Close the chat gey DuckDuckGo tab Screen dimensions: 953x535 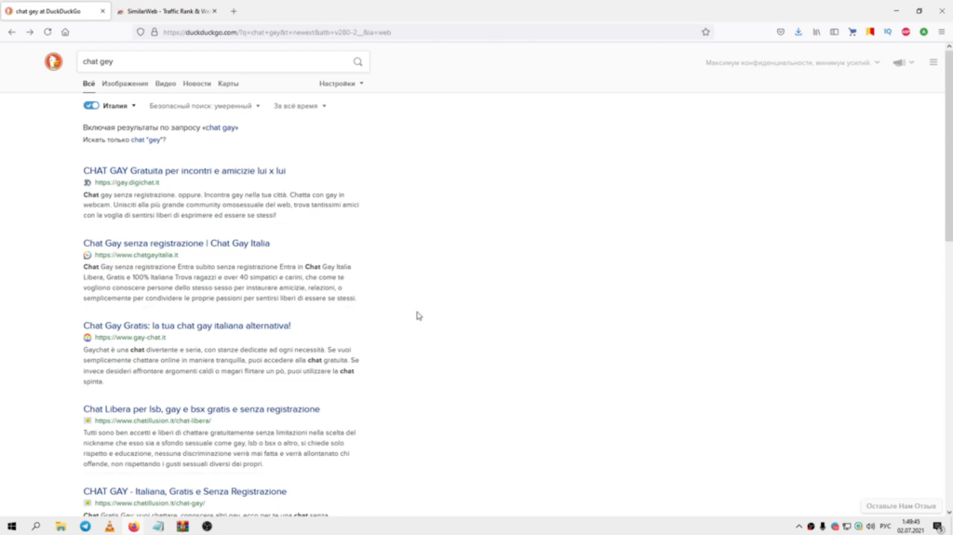(x=102, y=11)
